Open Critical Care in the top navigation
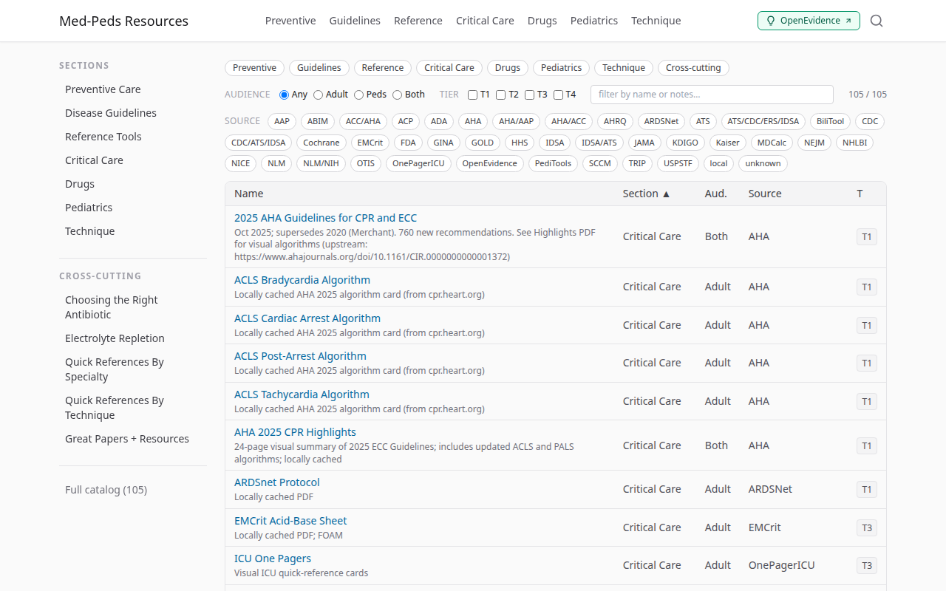Screen dimensions: 946x591 [485, 21]
